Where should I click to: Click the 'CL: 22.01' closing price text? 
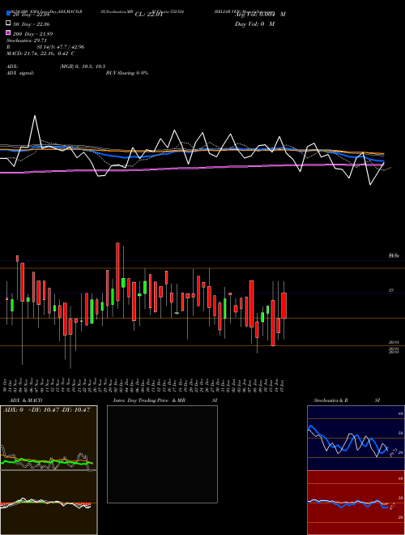tap(149, 15)
